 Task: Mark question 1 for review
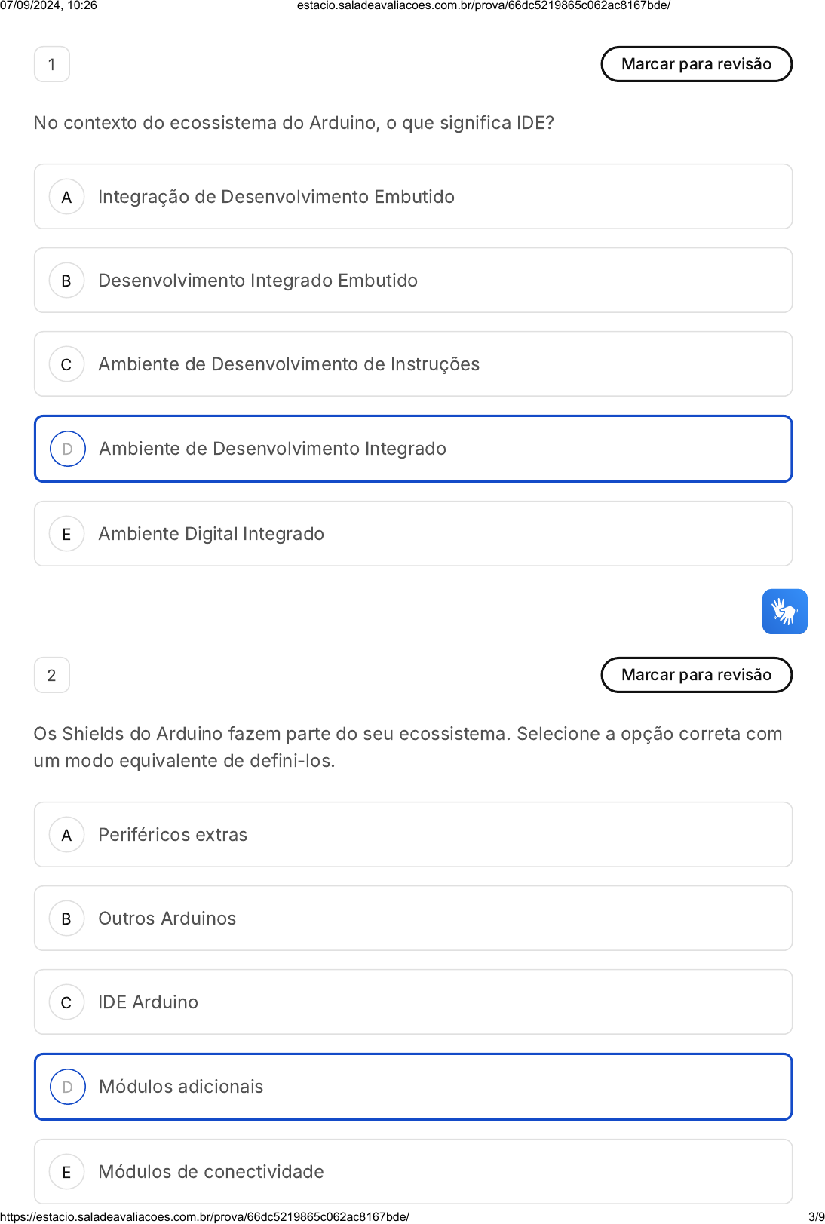(696, 64)
